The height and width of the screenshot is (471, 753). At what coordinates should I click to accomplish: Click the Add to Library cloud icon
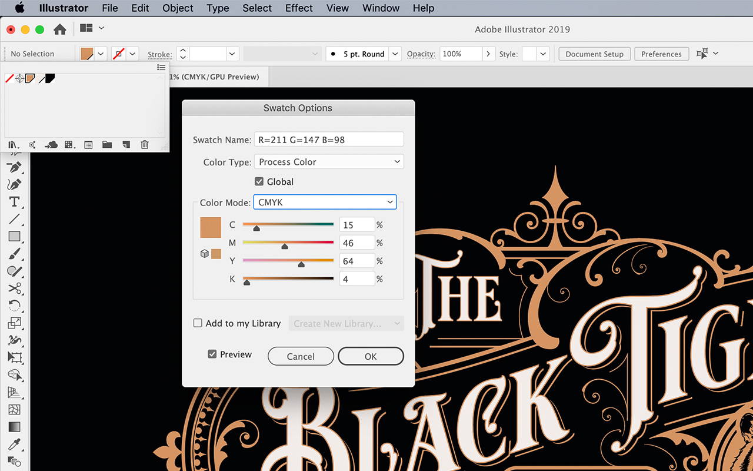click(51, 145)
